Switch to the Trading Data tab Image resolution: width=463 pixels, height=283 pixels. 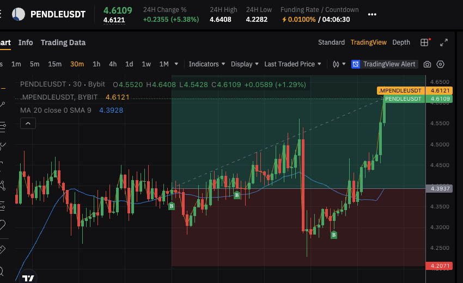(x=63, y=42)
